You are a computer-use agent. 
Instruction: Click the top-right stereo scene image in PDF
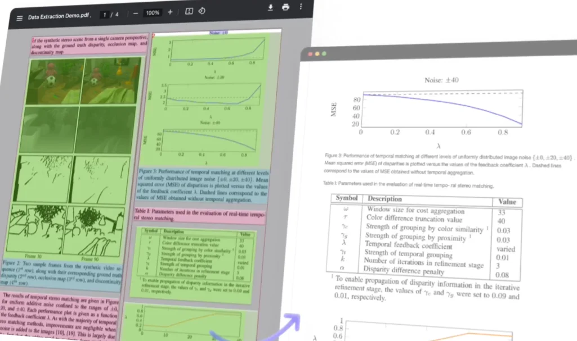pos(111,80)
